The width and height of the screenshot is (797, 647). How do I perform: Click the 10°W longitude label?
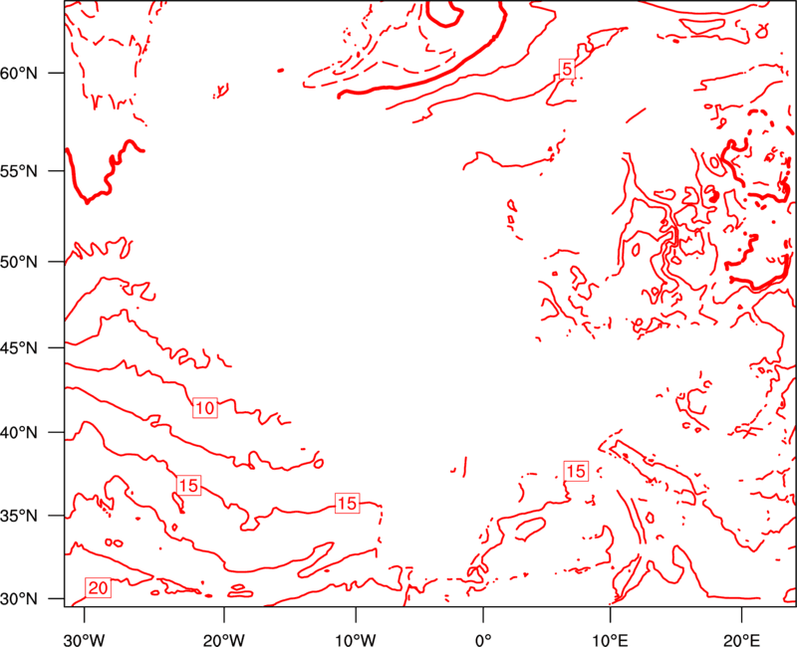[x=356, y=640]
